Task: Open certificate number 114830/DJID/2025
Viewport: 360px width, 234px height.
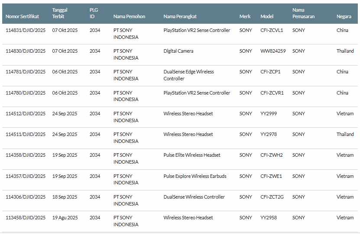Action: [26, 51]
